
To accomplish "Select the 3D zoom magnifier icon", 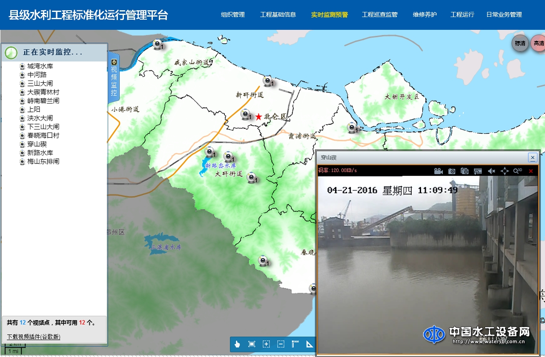I will coord(516,171).
